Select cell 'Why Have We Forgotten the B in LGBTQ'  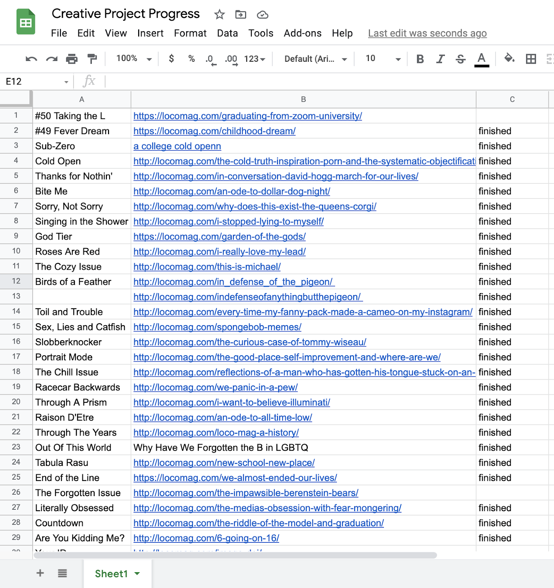303,448
